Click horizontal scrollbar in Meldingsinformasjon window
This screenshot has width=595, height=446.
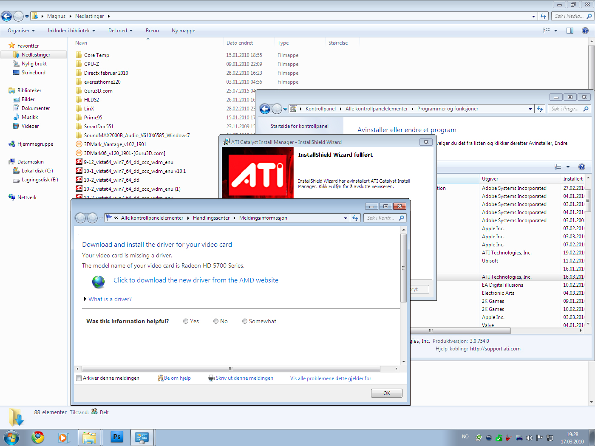pyautogui.click(x=231, y=369)
